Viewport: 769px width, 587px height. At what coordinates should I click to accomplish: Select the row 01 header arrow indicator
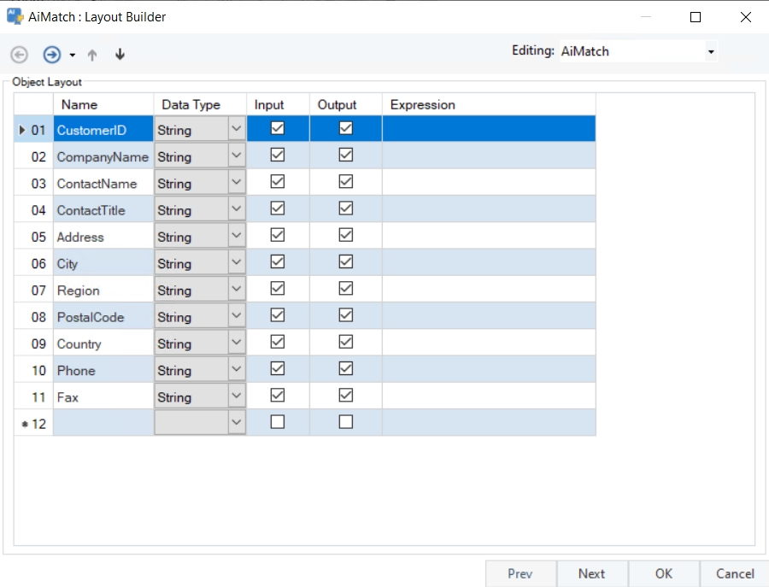[x=23, y=130]
